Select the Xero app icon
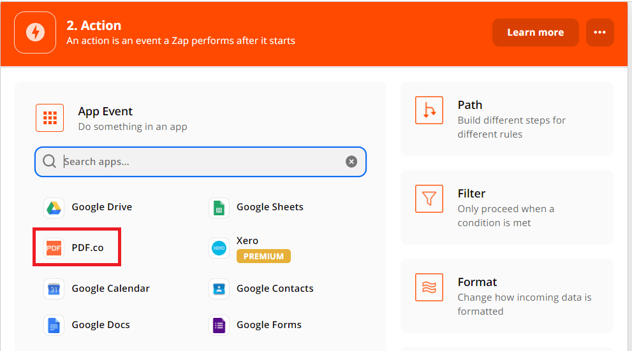This screenshot has height=351, width=632. pyautogui.click(x=219, y=248)
